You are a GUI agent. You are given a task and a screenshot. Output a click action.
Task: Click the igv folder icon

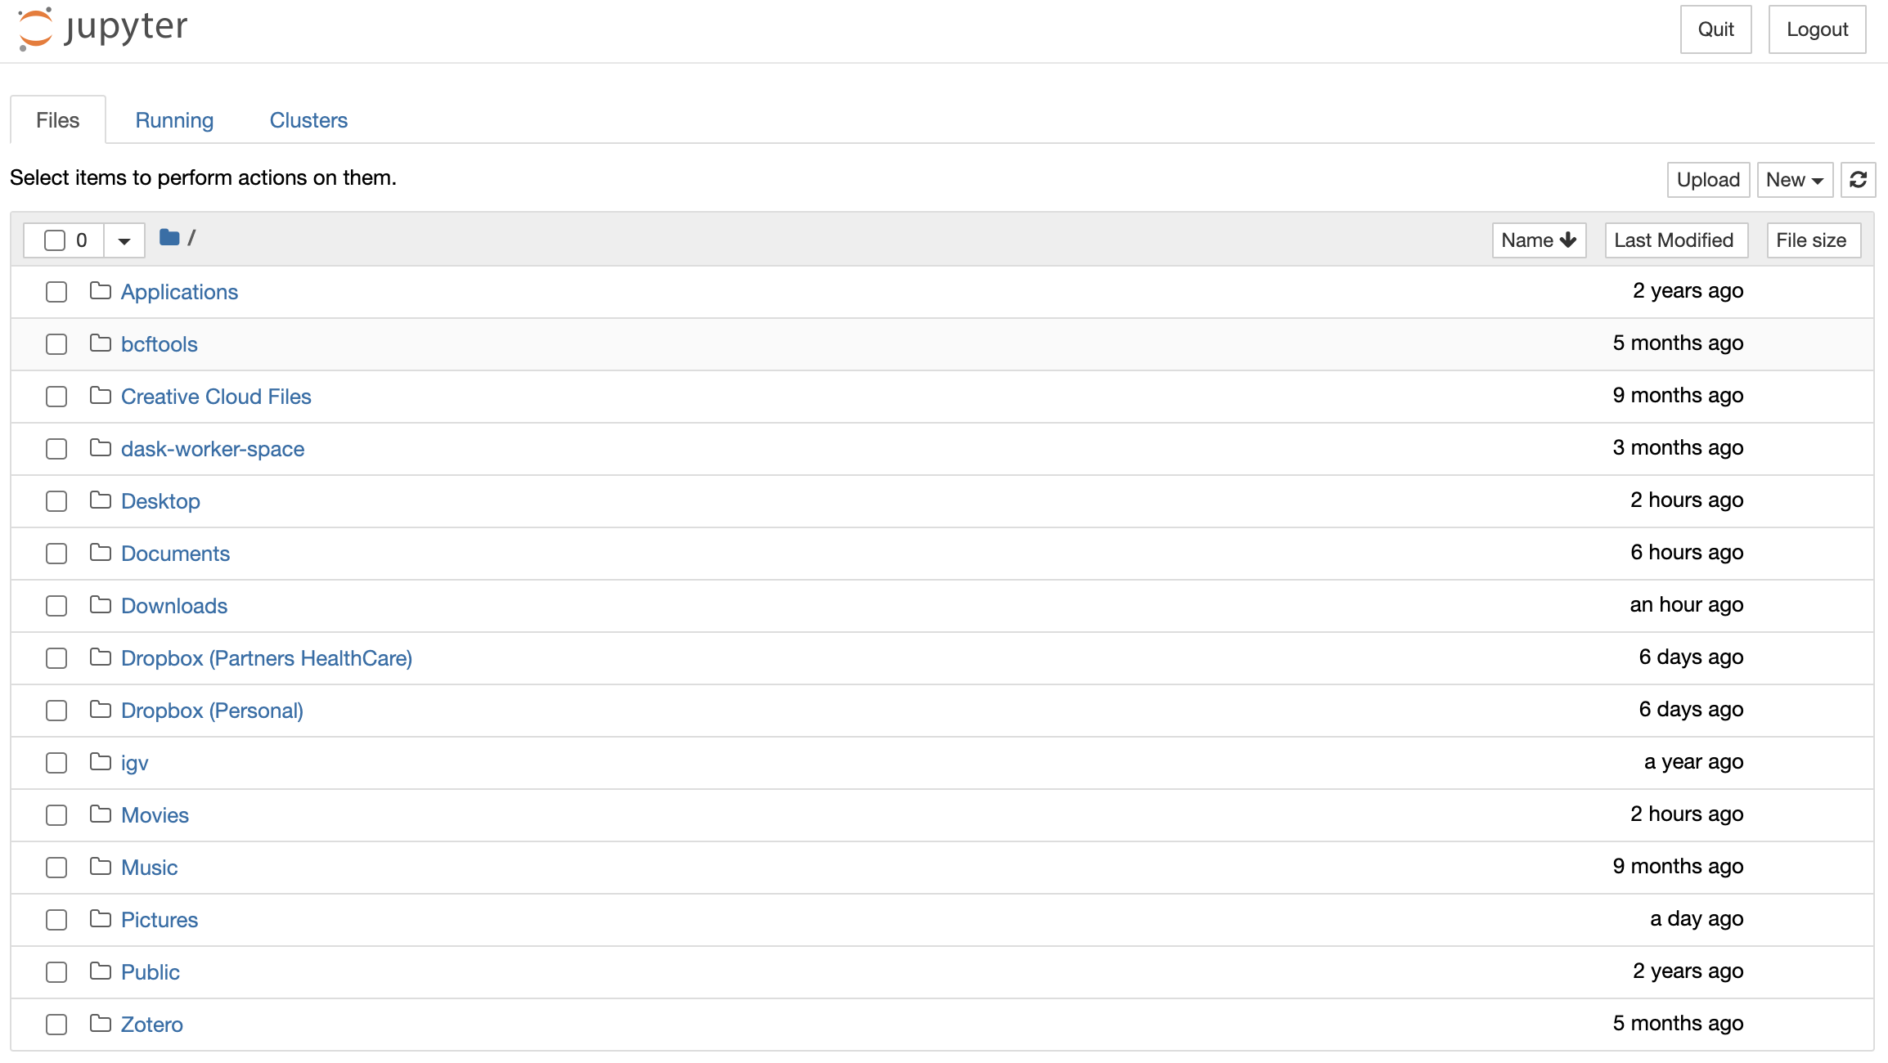pyautogui.click(x=100, y=761)
